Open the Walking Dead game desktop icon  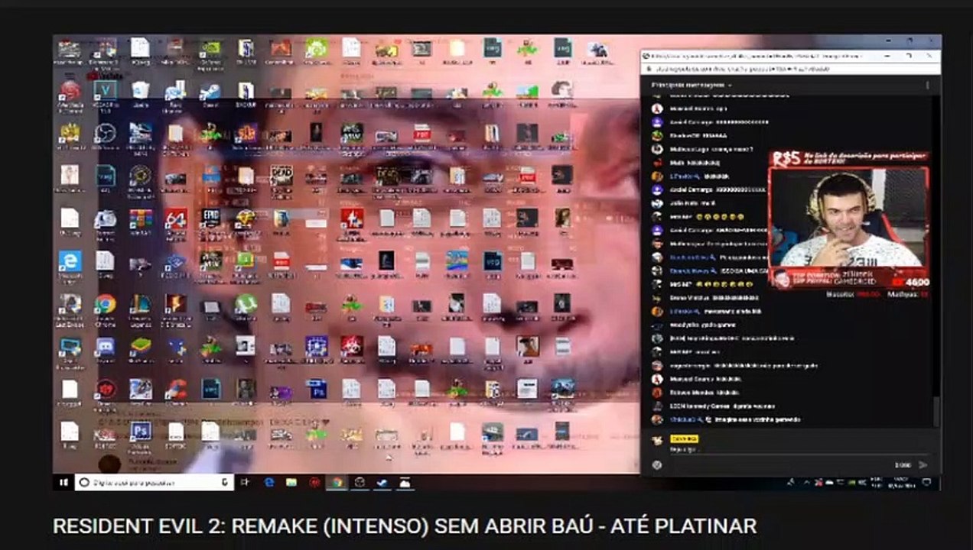281,176
